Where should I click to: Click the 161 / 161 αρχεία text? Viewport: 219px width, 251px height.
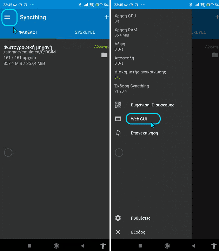click(20, 58)
